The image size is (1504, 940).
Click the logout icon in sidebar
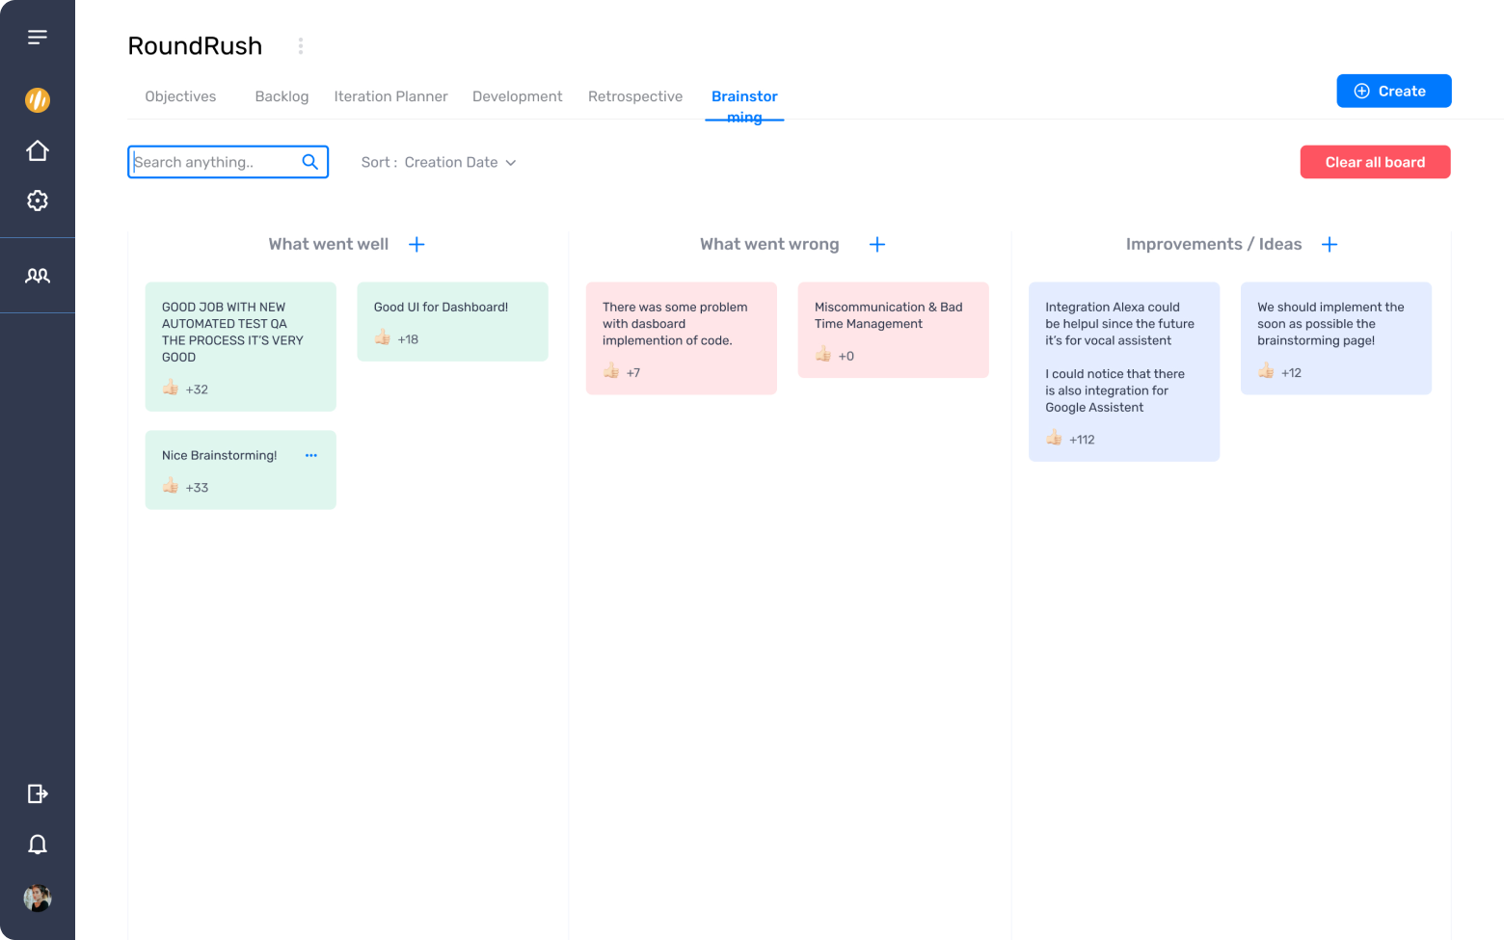[38, 793]
